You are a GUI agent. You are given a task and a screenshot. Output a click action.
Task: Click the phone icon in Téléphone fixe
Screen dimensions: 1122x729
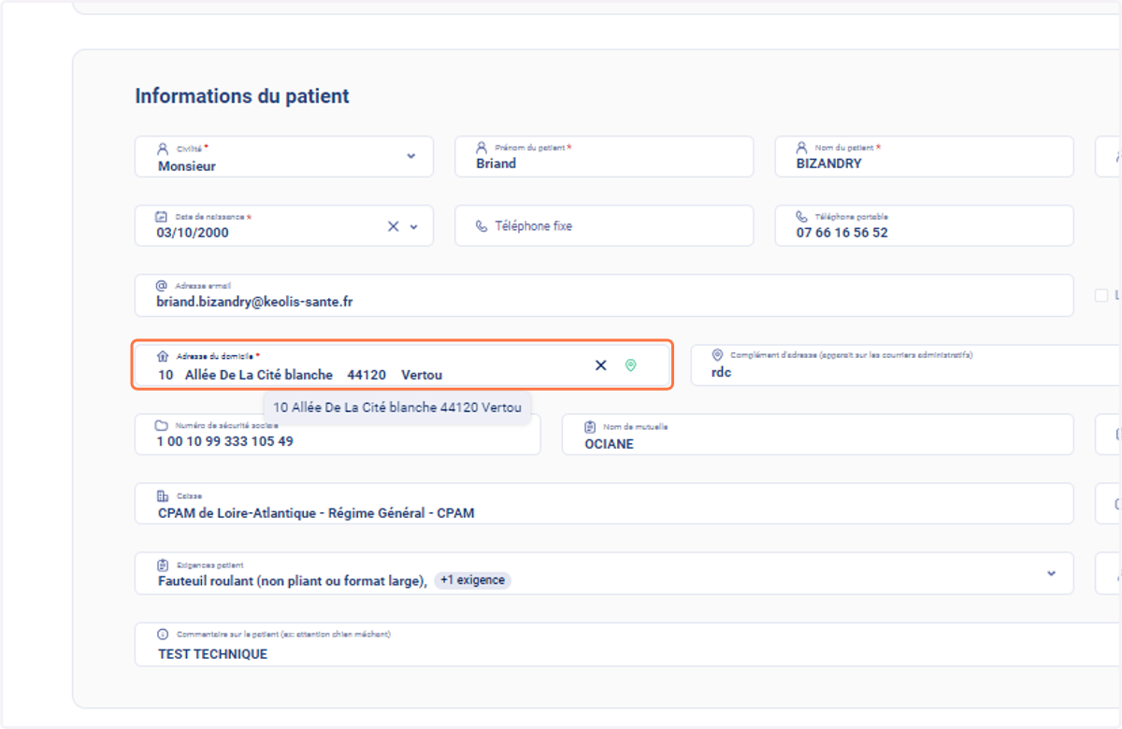482,226
